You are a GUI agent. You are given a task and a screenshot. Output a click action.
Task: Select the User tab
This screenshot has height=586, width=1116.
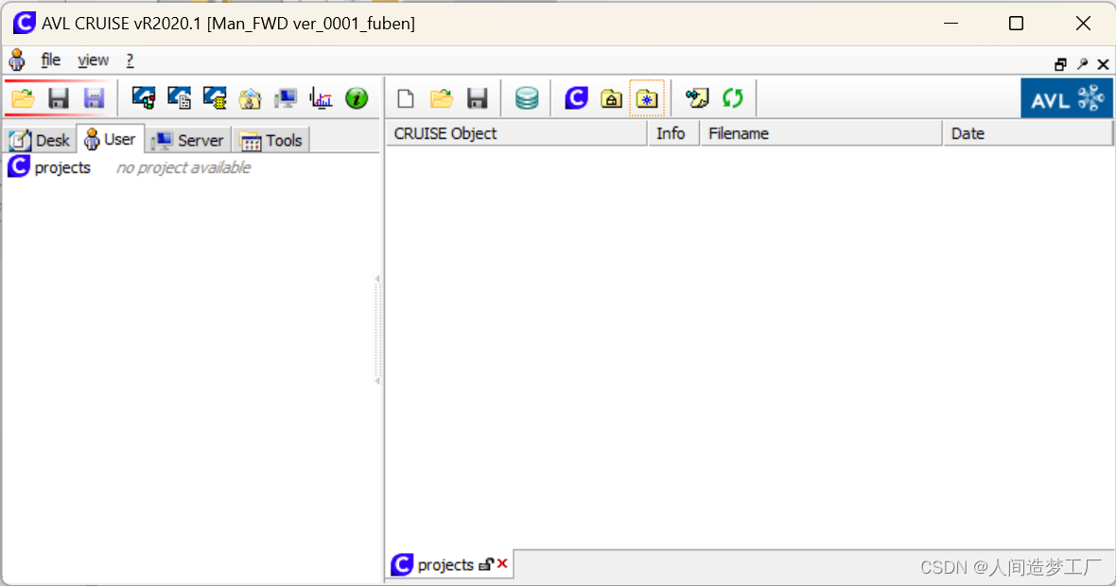click(x=111, y=139)
